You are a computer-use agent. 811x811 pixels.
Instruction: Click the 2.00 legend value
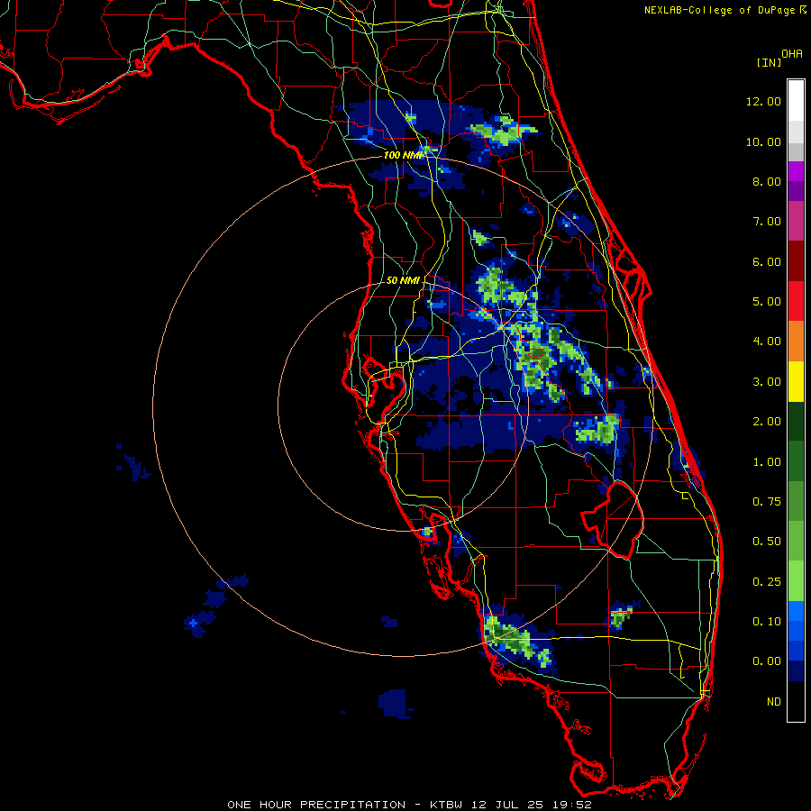point(767,422)
